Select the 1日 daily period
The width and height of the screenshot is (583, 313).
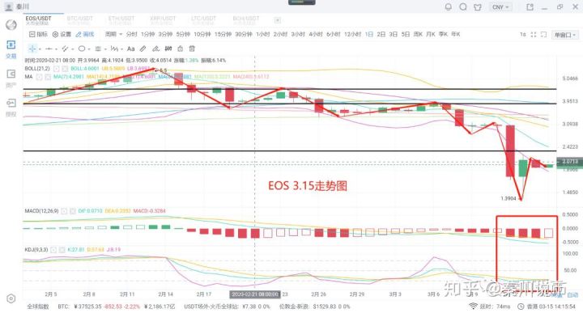point(369,34)
